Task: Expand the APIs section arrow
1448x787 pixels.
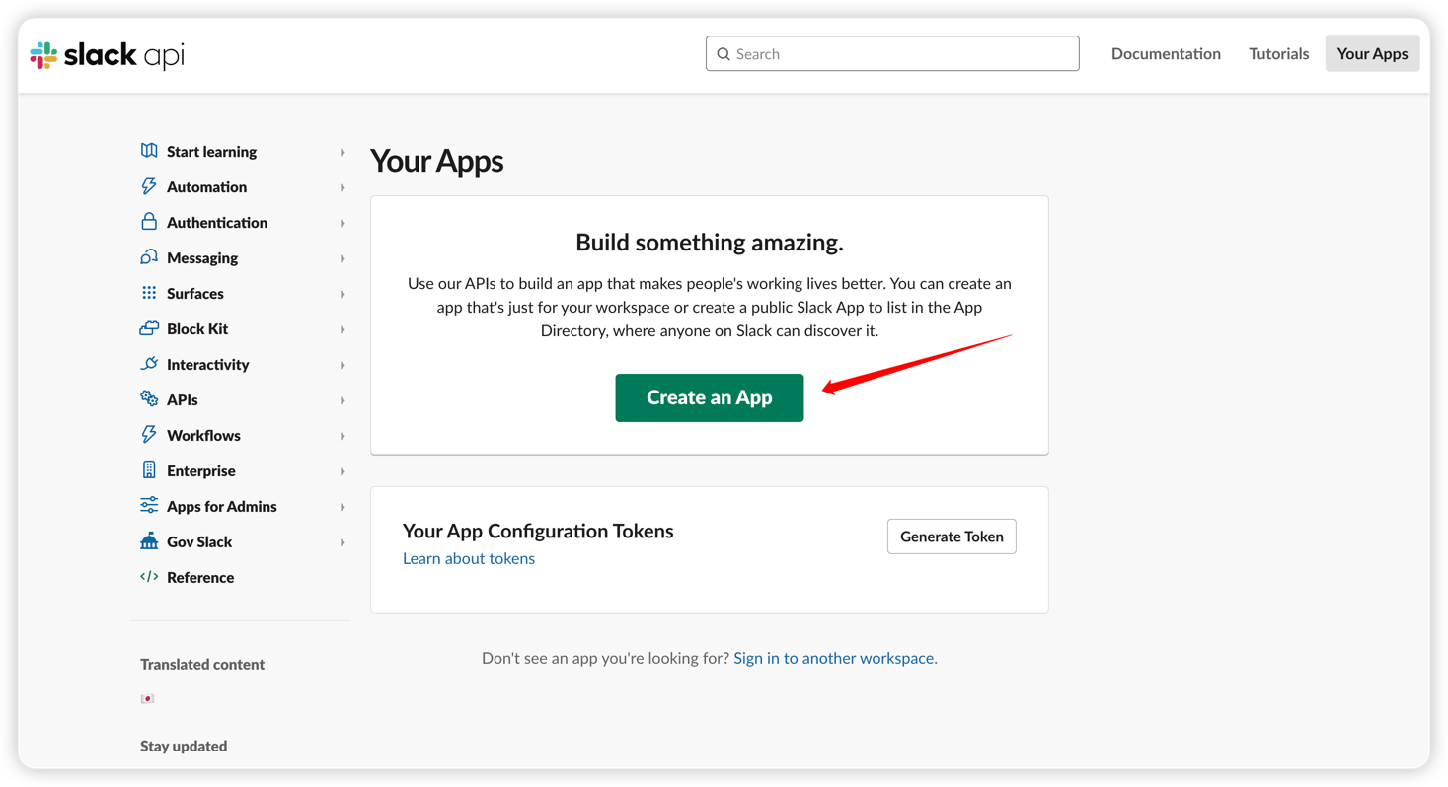Action: 343,400
